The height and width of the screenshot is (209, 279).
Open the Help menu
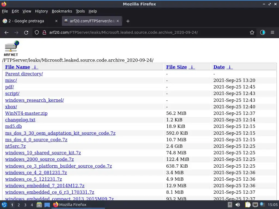[93, 11]
